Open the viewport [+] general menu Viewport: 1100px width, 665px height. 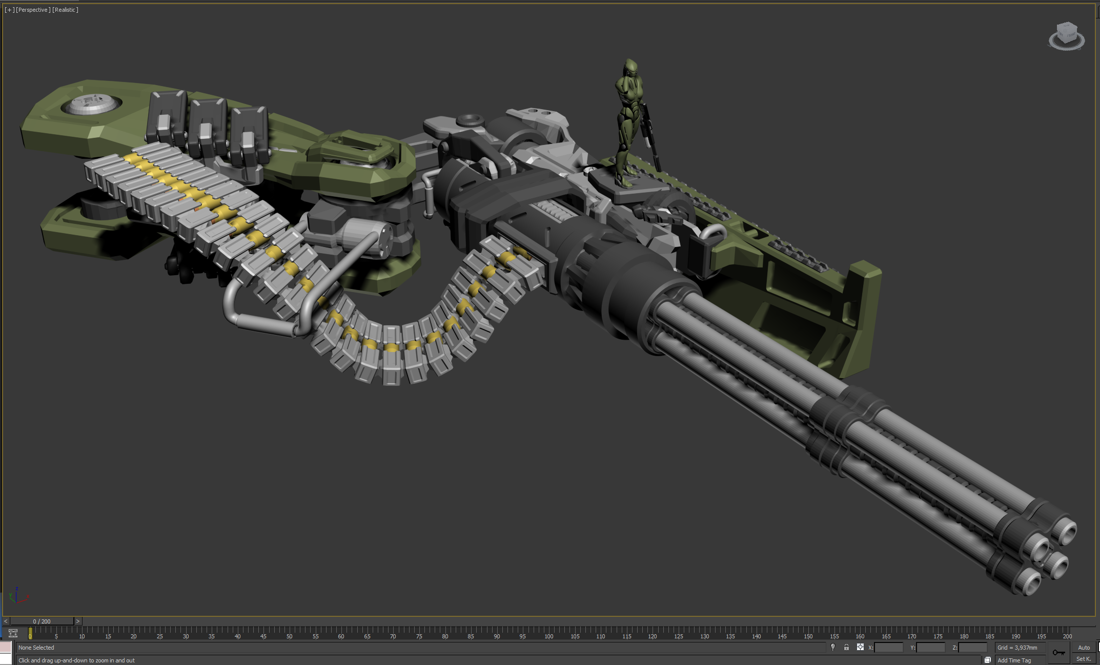[x=9, y=10]
